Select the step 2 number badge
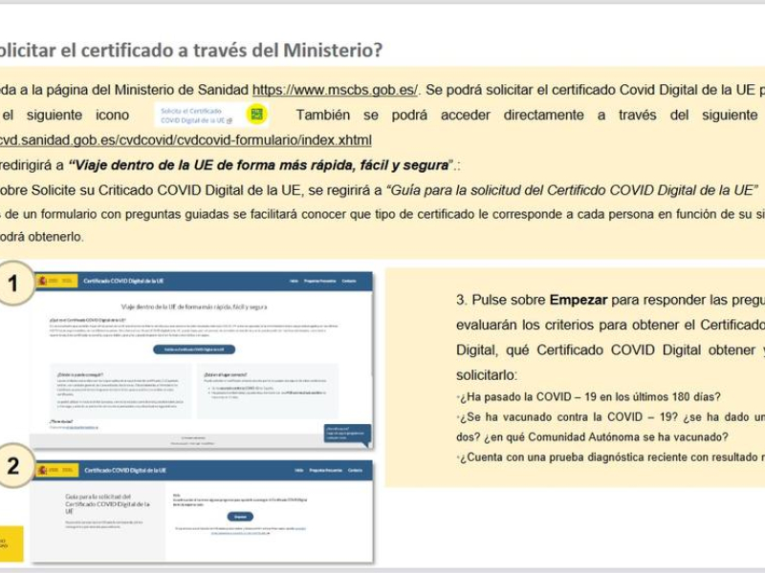This screenshot has width=765, height=573. click(12, 466)
